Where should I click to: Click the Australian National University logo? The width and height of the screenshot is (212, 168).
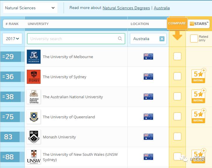click(34, 97)
